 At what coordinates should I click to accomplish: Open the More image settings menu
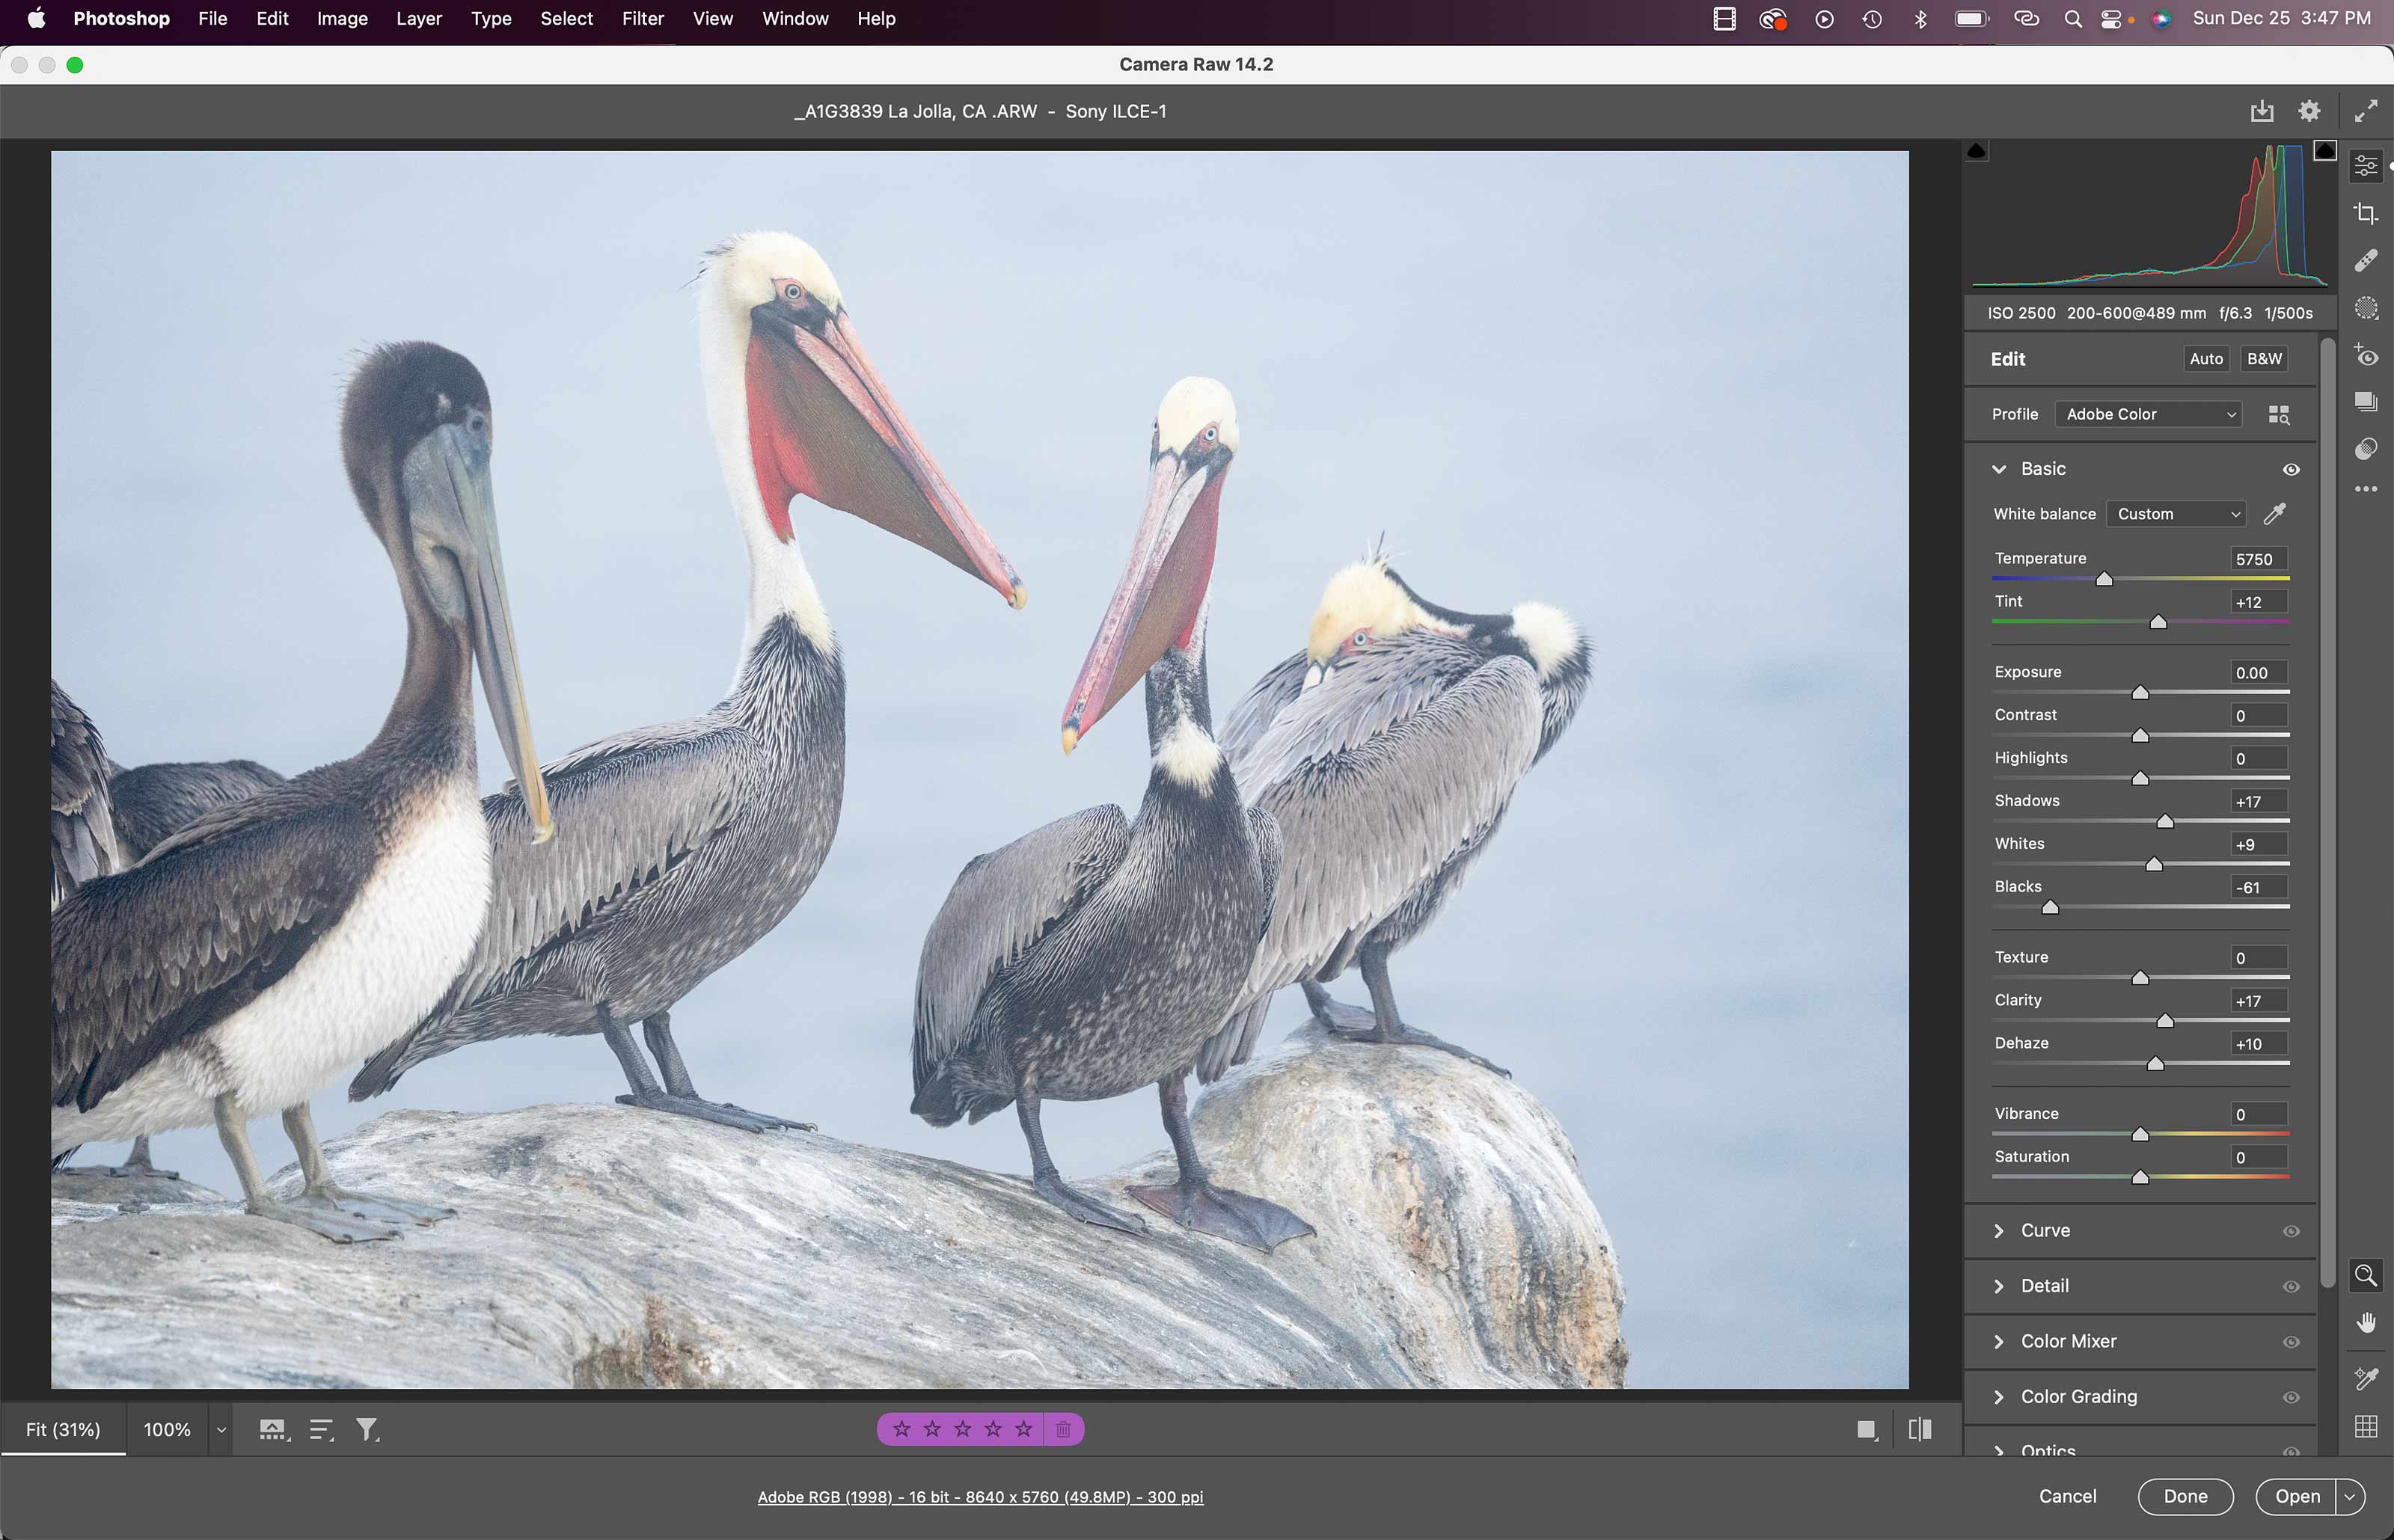pos(2365,489)
